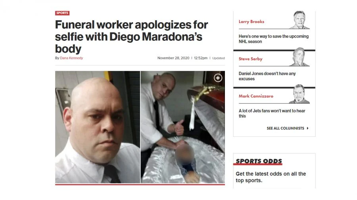Click Mark Cannizzaro's sketched portrait icon
357x200 pixels.
tap(299, 94)
